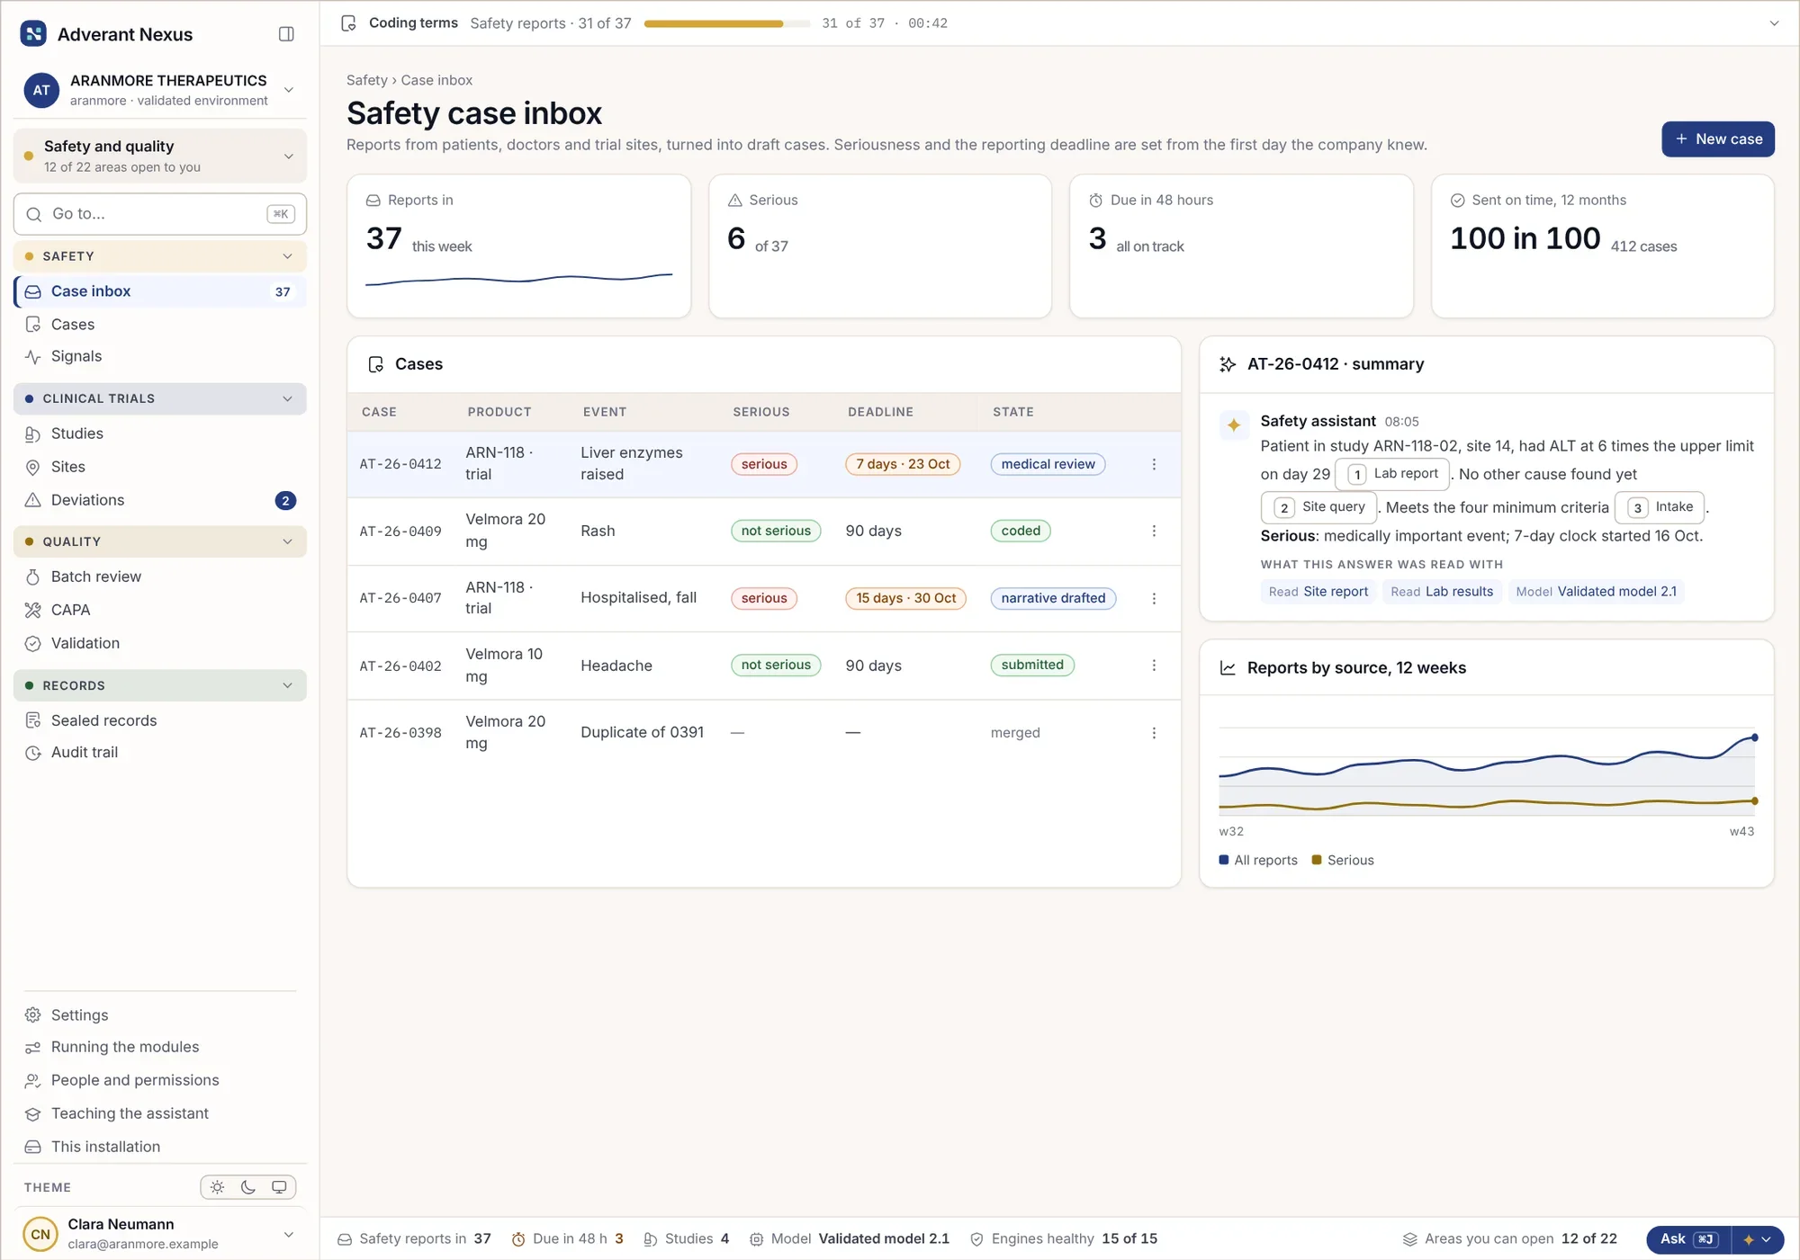Click the Coding terms progress bar
The image size is (1800, 1260).
727,23
